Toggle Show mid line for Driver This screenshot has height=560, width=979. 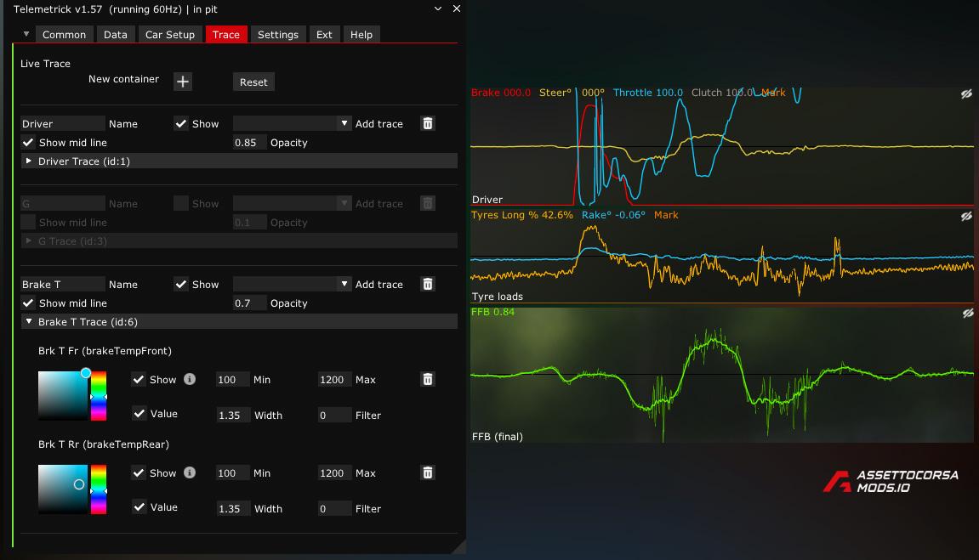[28, 142]
